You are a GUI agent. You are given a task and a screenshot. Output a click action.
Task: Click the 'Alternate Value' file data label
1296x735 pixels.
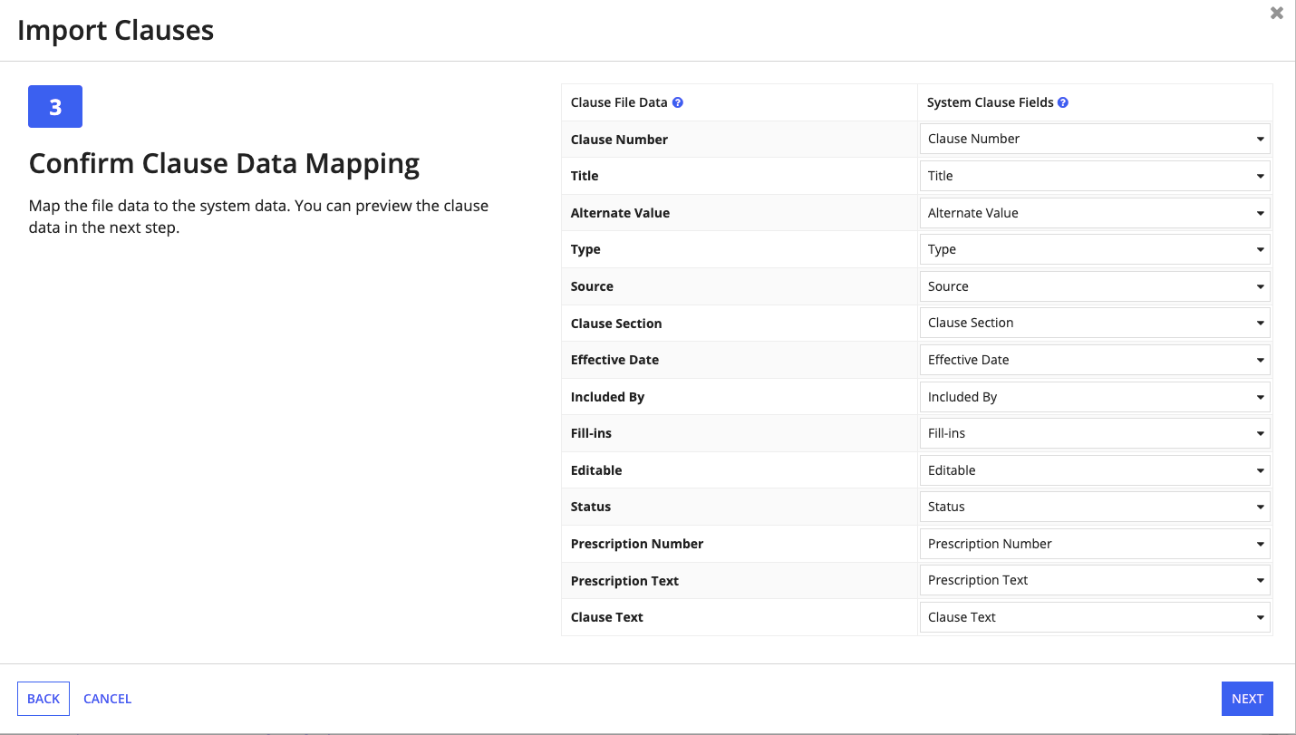point(620,213)
